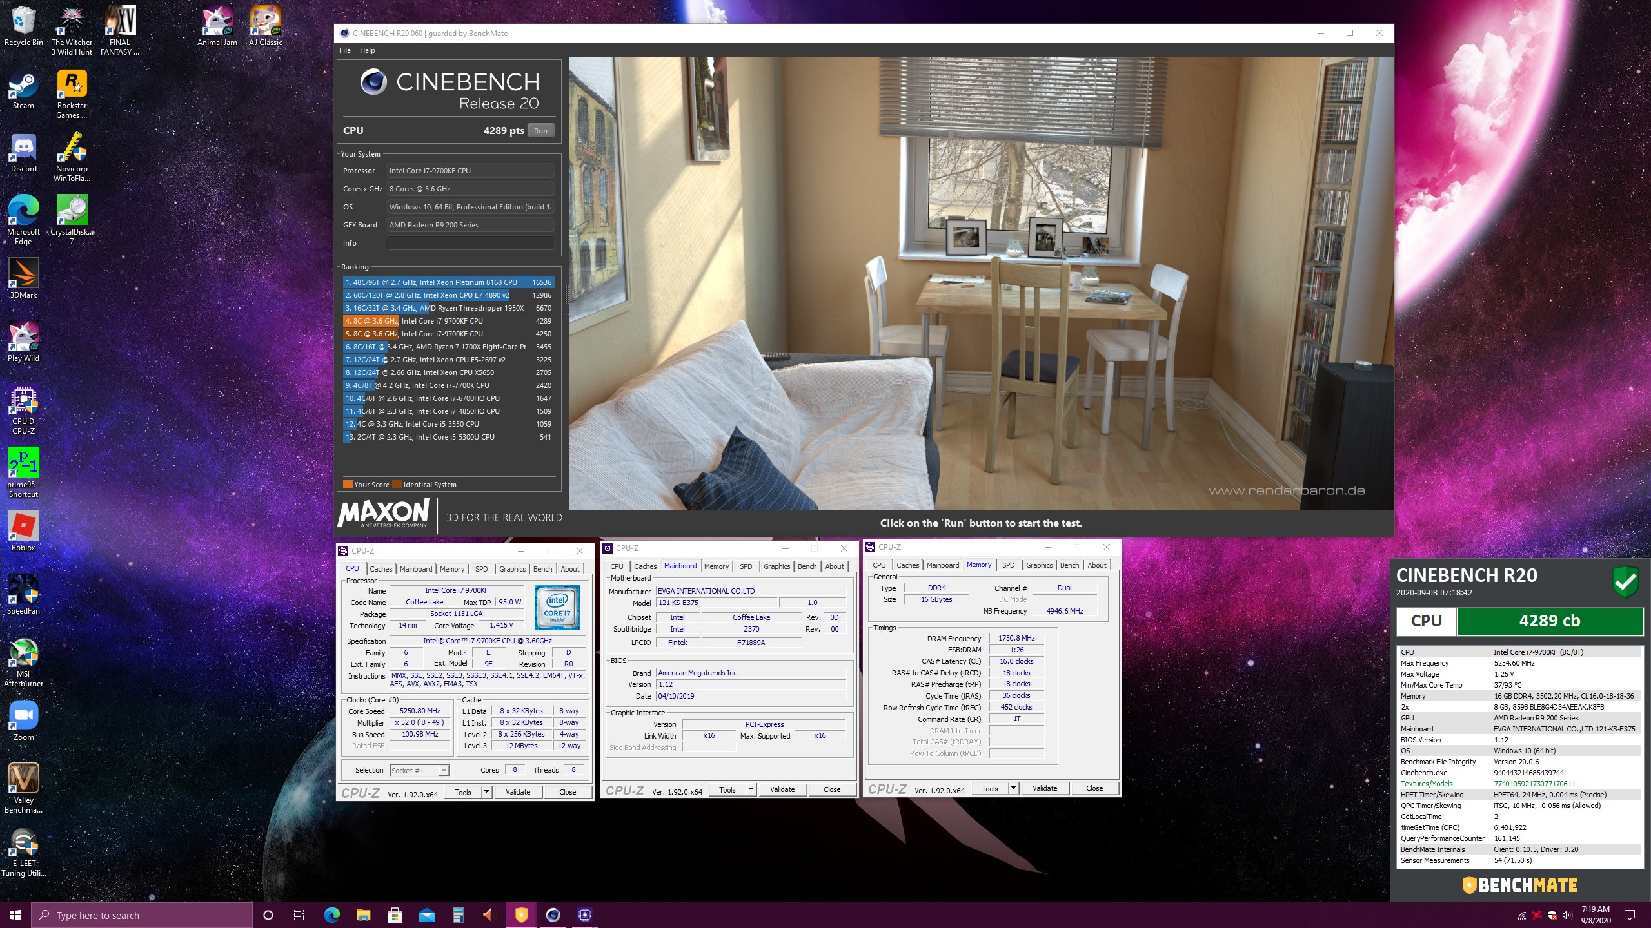Image resolution: width=1651 pixels, height=928 pixels.
Task: Open the FINAL FANTASY XV desktop icon
Action: [120, 30]
